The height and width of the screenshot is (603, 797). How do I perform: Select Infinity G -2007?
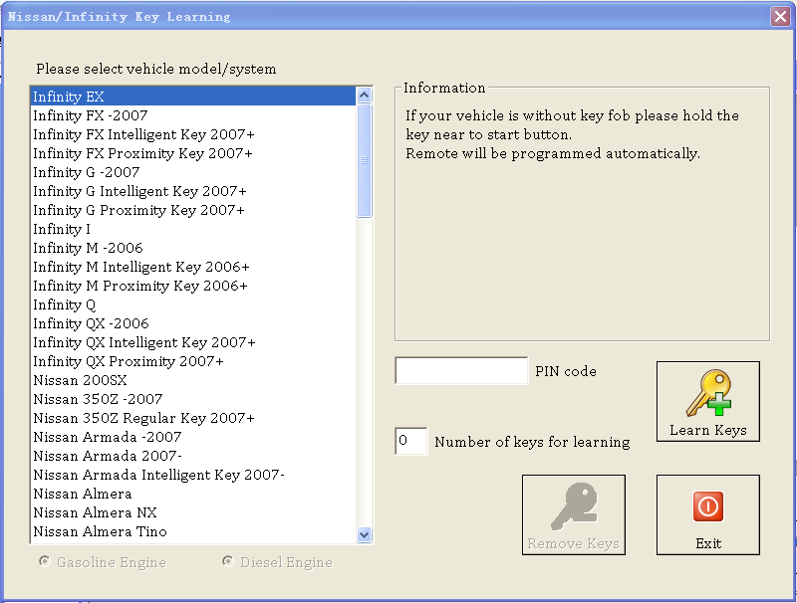tap(193, 172)
